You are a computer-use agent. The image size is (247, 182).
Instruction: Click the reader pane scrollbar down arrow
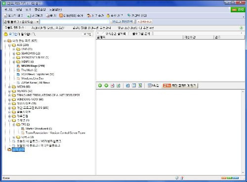243,173
